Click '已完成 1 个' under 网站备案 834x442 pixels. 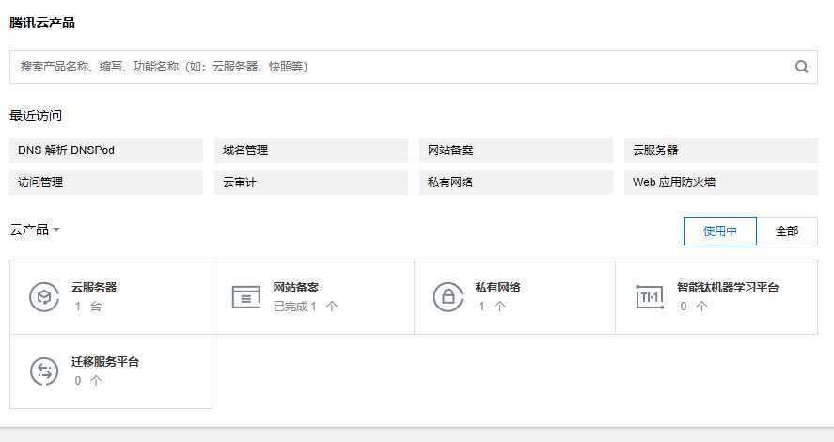point(306,307)
